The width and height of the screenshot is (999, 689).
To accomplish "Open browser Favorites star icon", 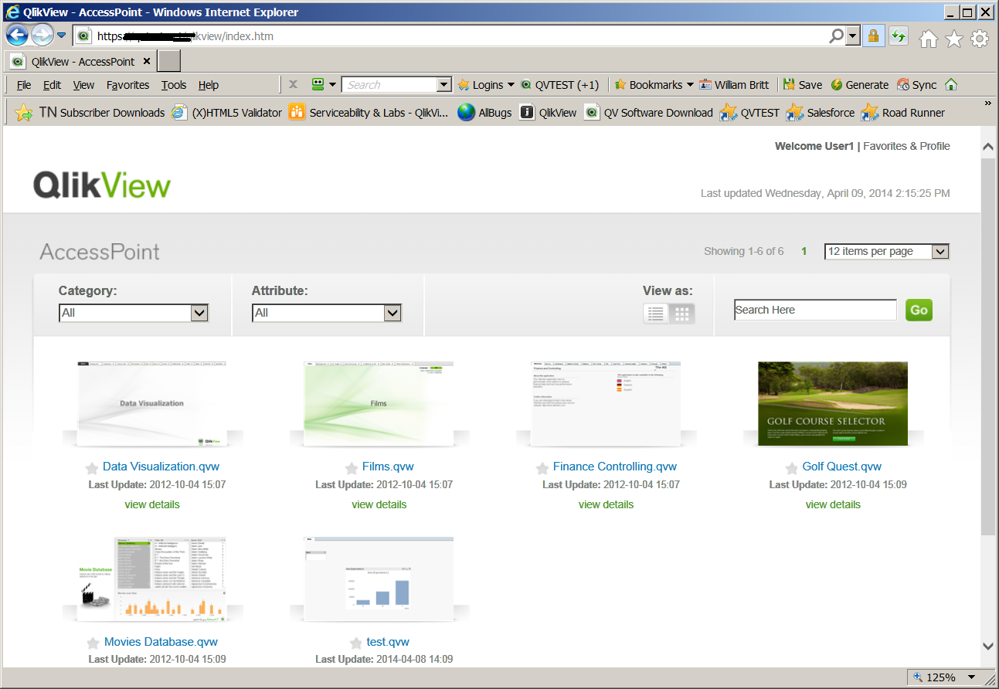I will [x=954, y=38].
